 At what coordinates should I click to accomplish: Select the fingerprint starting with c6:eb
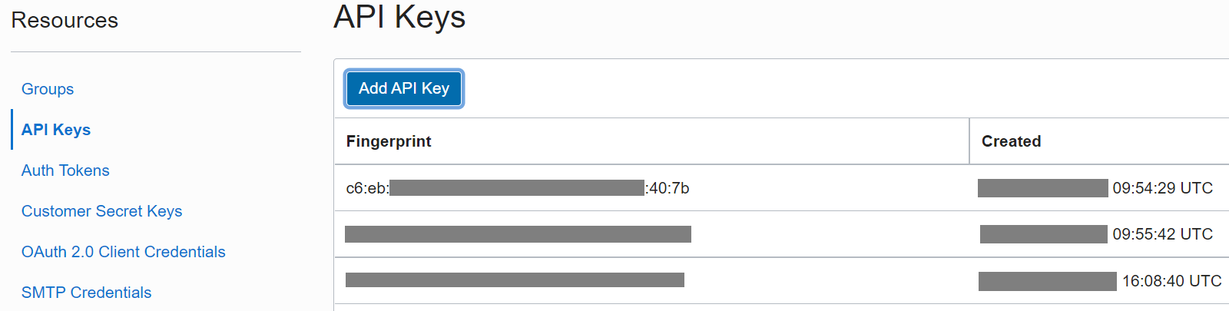(x=517, y=188)
